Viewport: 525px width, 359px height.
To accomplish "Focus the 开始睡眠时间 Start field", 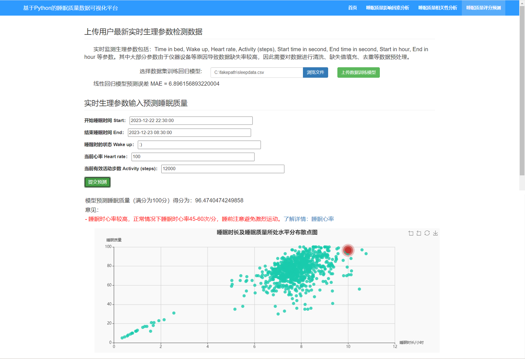I will point(191,121).
